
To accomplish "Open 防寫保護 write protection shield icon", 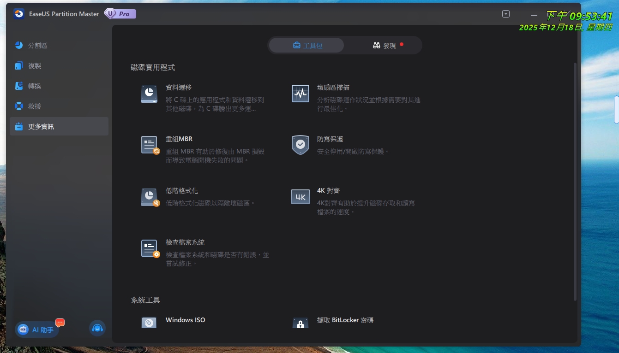I will 300,145.
